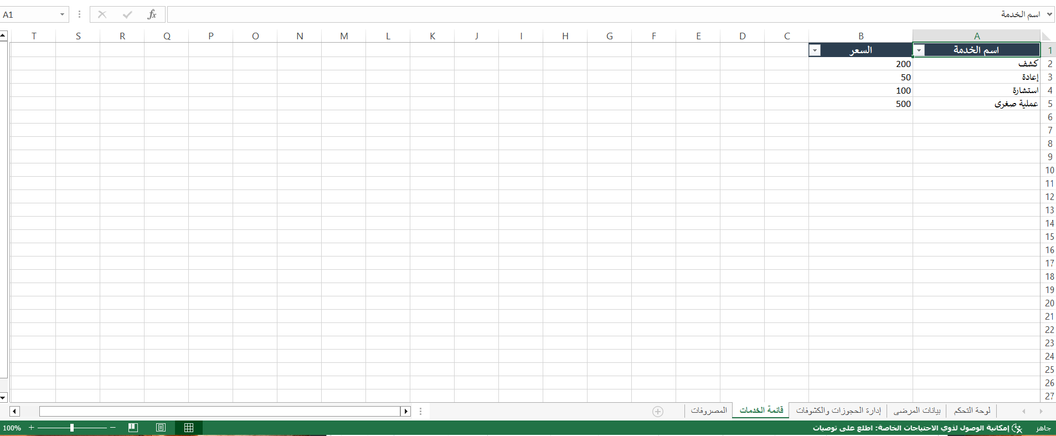This screenshot has width=1056, height=436.
Task: Switch to Page Break Preview icon
Action: [x=133, y=428]
